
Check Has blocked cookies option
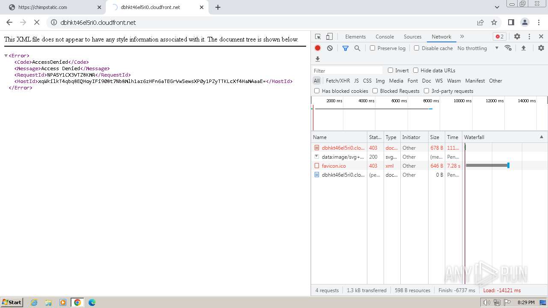coord(317,91)
